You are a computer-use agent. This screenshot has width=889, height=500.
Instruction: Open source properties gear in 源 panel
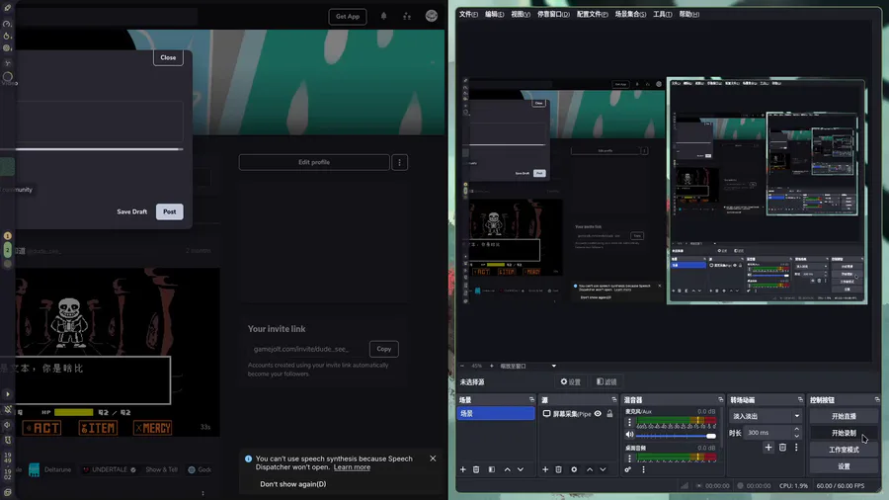click(x=574, y=469)
